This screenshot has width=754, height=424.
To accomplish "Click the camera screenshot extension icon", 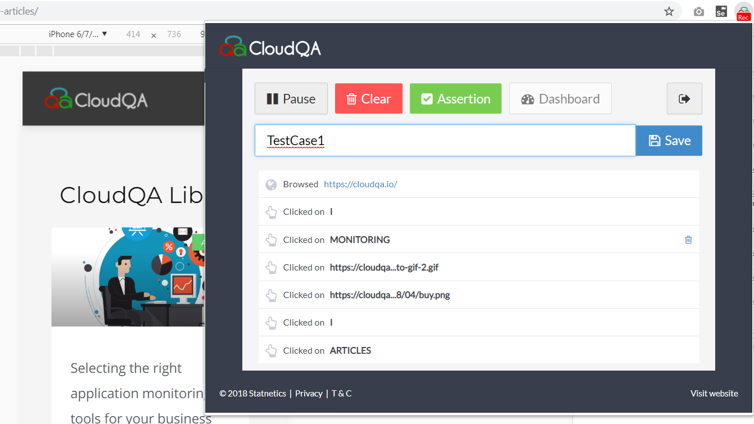I will click(x=699, y=11).
